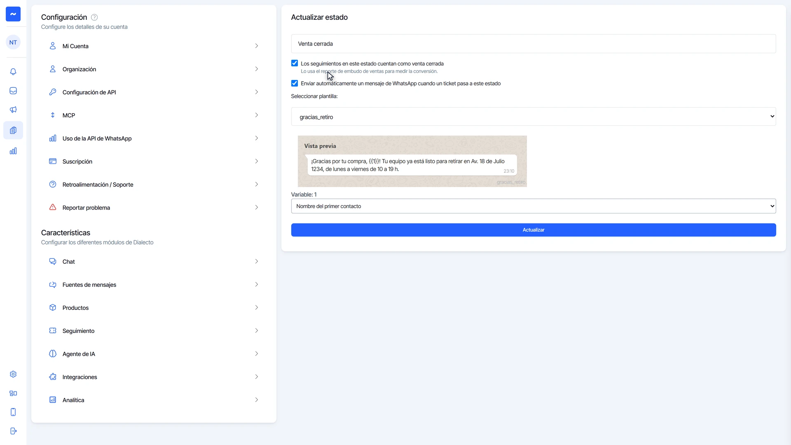
Task: Click the Vista previa message bubble
Action: (x=412, y=165)
